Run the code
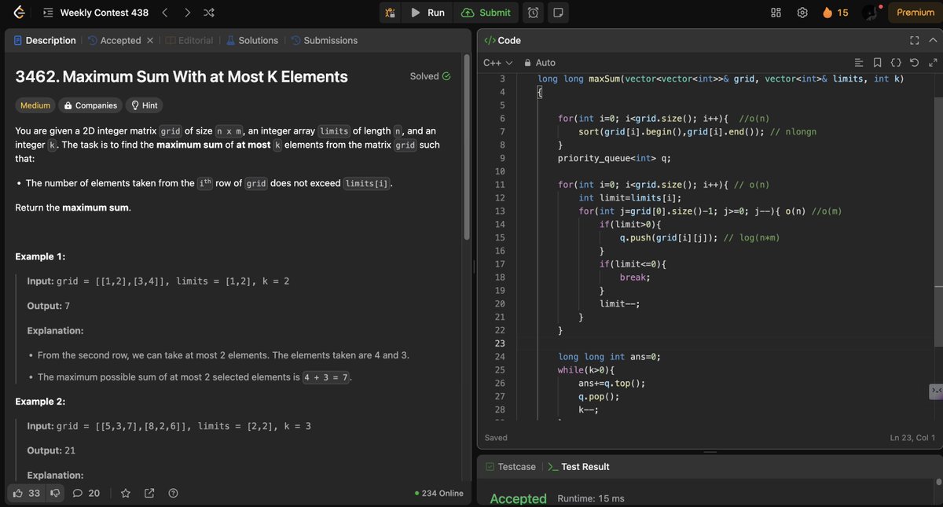Screen dimensions: 943x507 tap(427, 13)
